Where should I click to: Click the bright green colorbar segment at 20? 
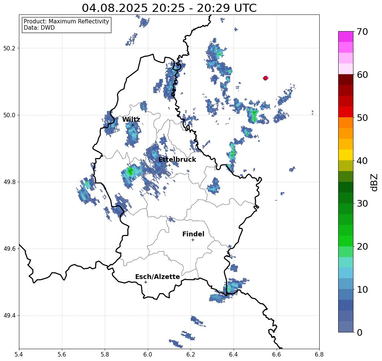click(346, 241)
